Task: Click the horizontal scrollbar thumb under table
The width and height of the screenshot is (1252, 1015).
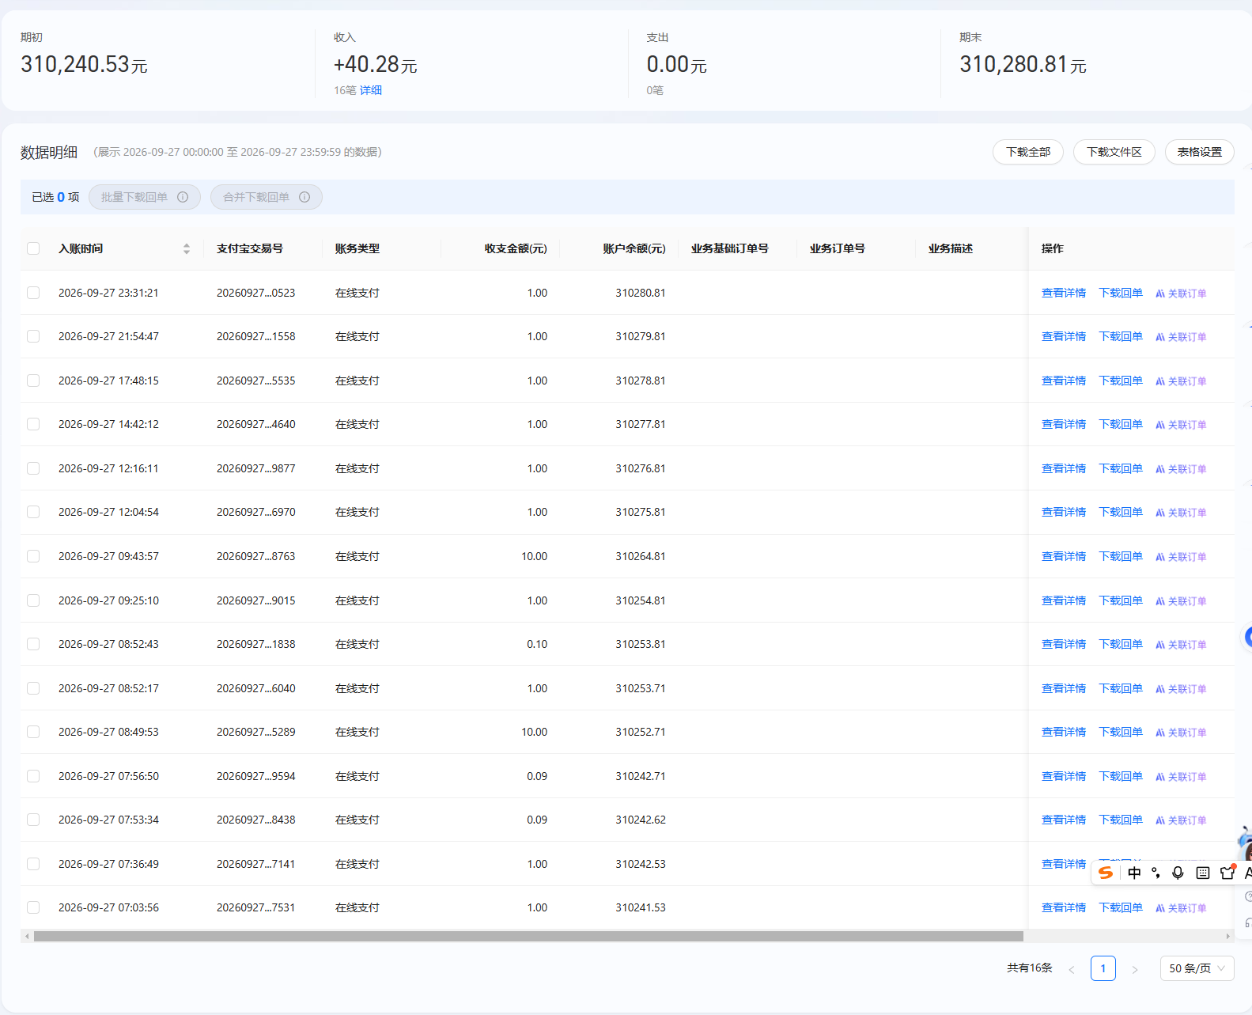Action: 528,937
